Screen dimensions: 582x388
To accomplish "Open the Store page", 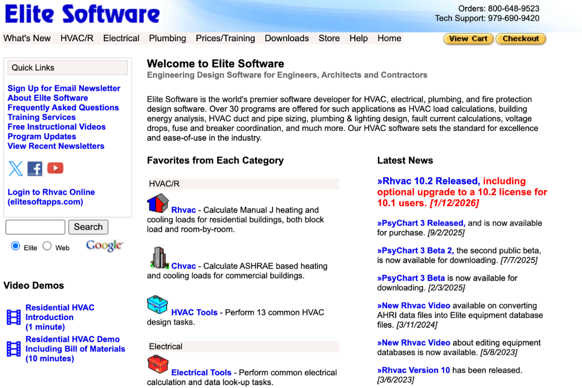I will [329, 38].
